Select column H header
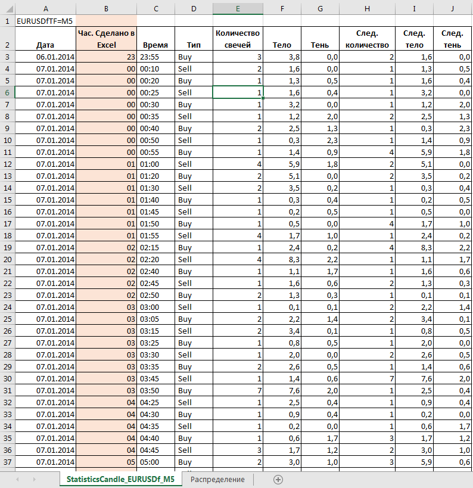The width and height of the screenshot is (473, 488). pyautogui.click(x=367, y=9)
